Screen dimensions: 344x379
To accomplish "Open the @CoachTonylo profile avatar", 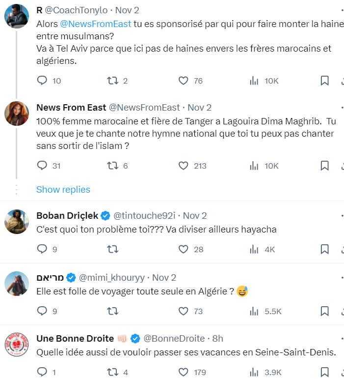I will 17,16.
